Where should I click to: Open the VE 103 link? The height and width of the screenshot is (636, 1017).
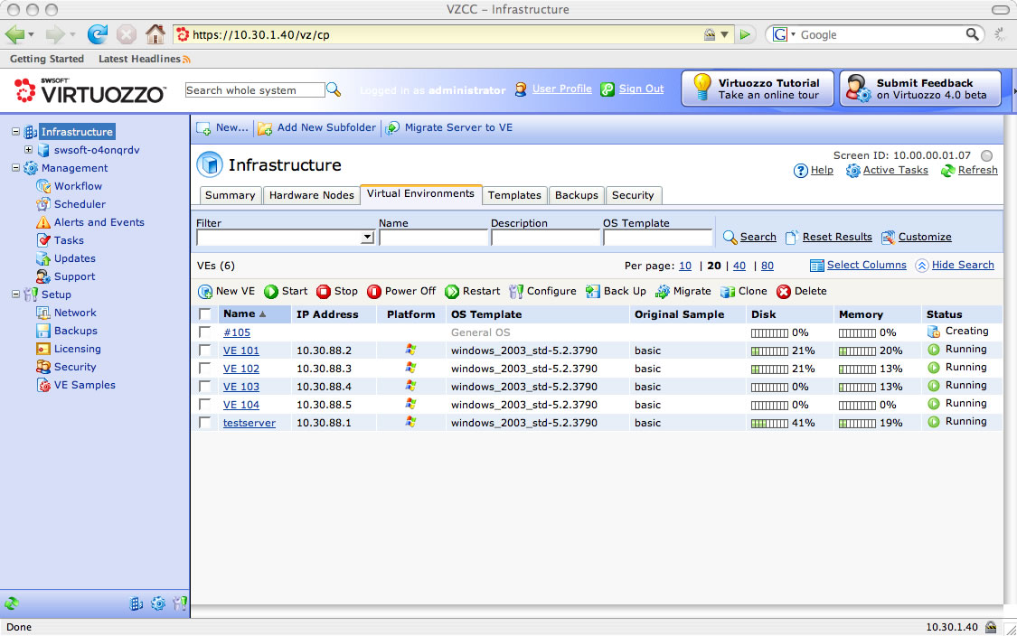tap(240, 387)
